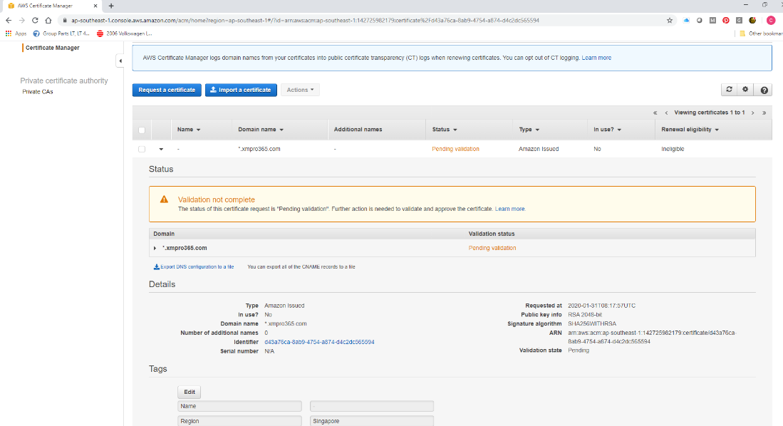Open the 2006 Volkswagen bookmark
This screenshot has width=783, height=426.
click(125, 33)
